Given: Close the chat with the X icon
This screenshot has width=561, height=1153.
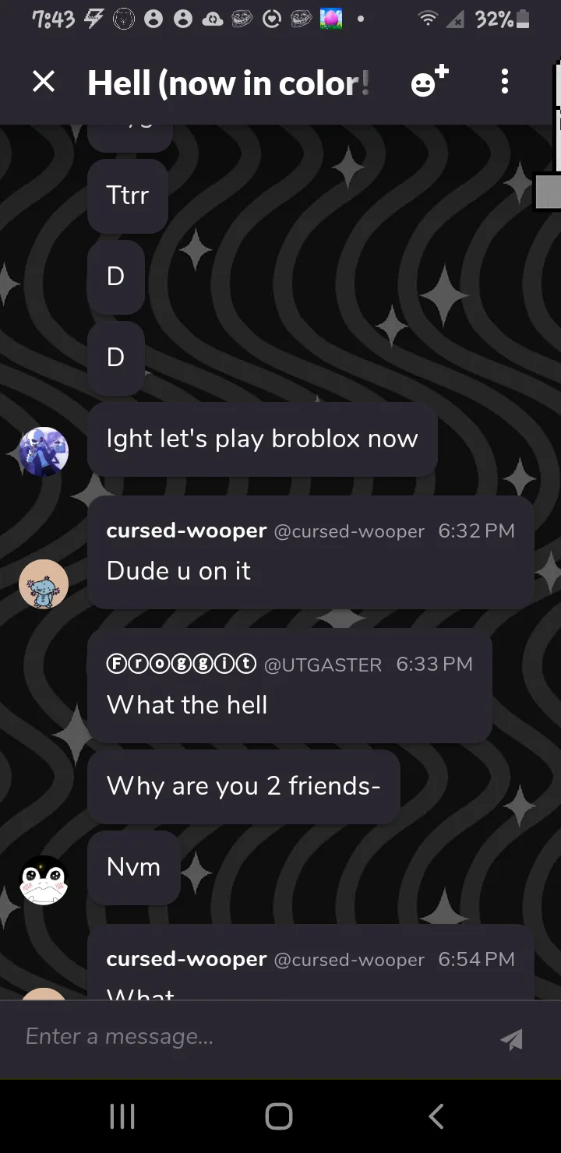Looking at the screenshot, I should pos(44,81).
